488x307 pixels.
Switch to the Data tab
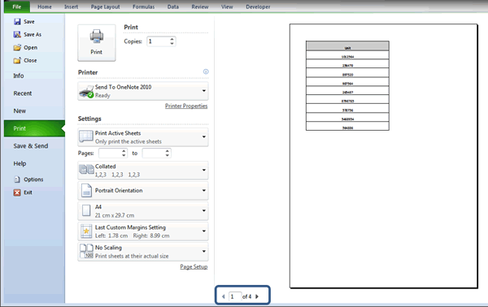(173, 6)
